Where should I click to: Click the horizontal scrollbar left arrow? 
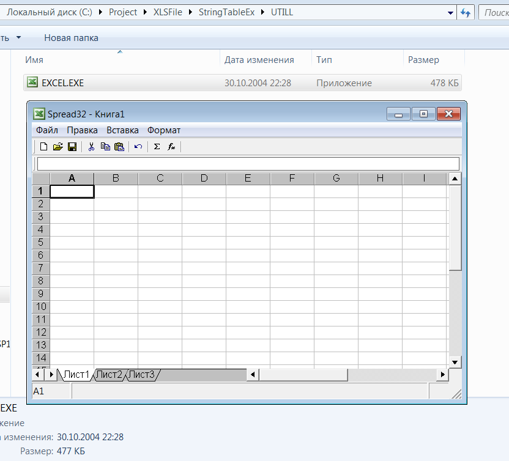252,375
